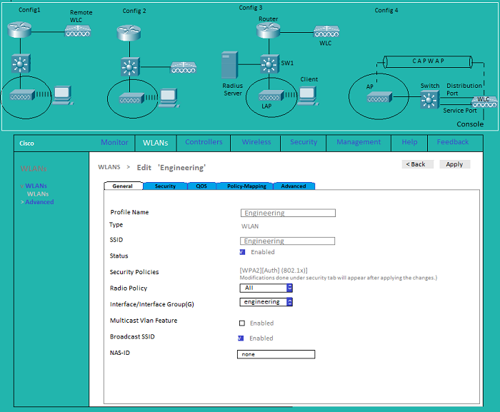
Task: Open the Controllers menu
Action: click(204, 142)
